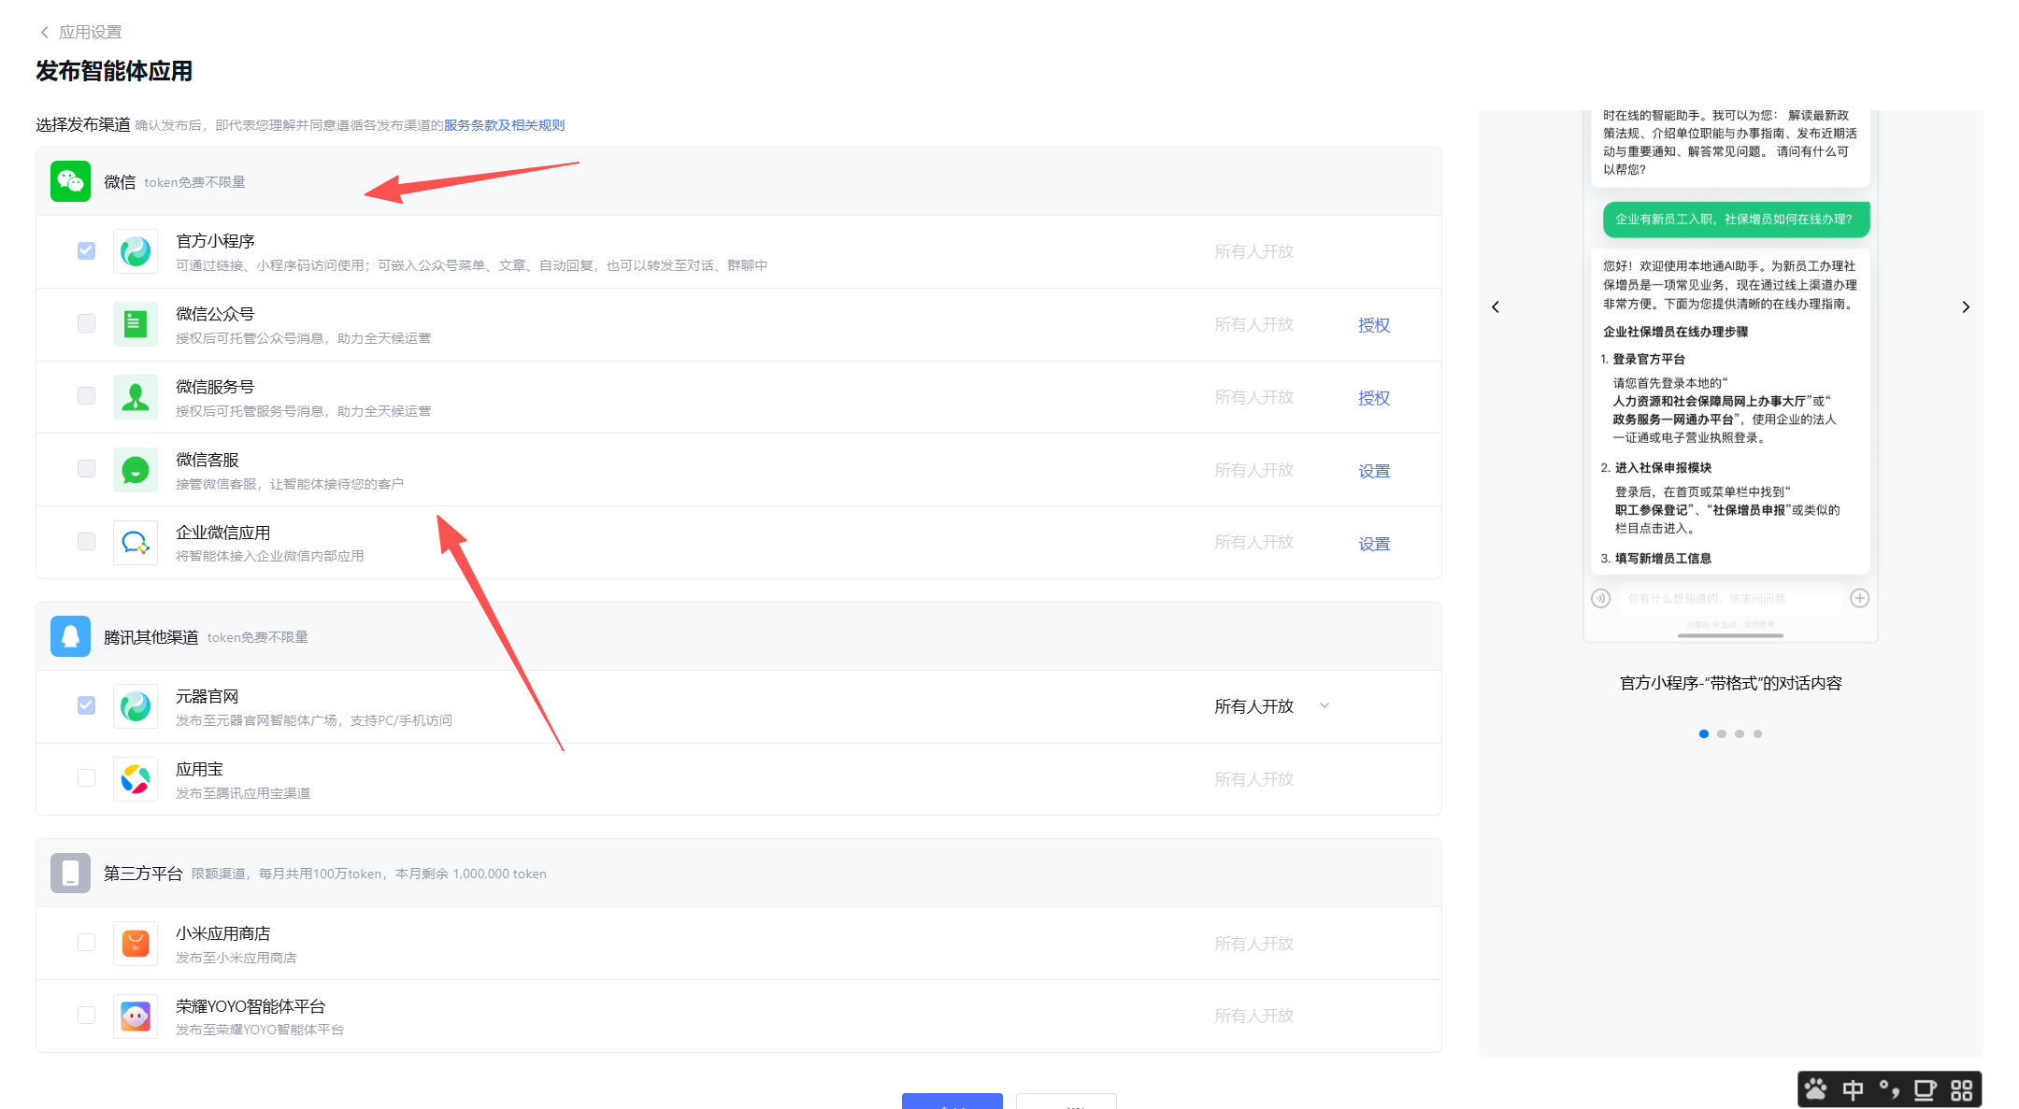Click the WeChat green logo icon
Screen dimensions: 2019x1109
coord(70,181)
